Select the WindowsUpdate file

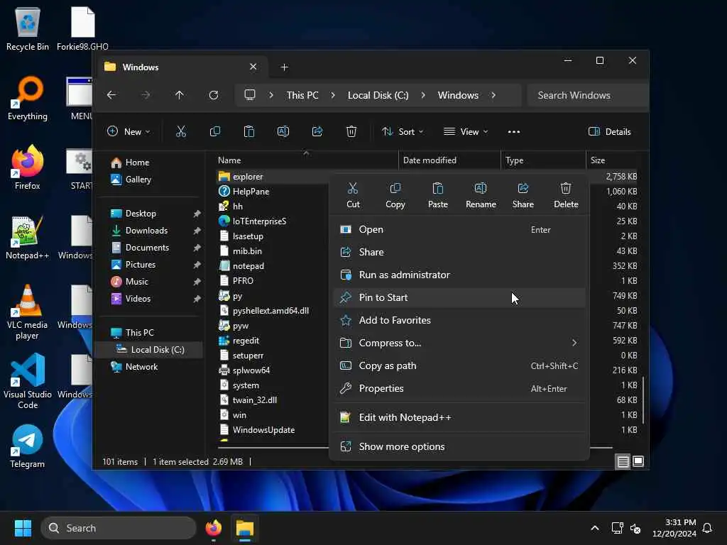click(x=263, y=430)
